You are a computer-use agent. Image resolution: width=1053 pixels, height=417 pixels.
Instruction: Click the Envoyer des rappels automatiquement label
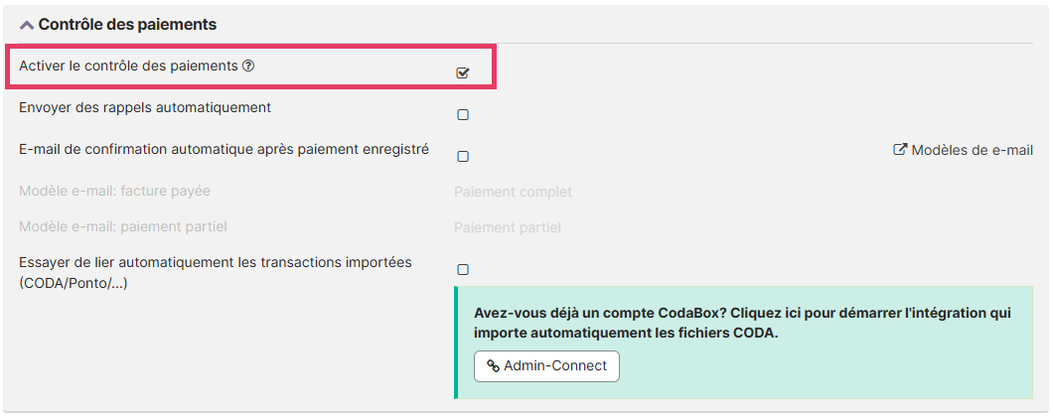(145, 107)
